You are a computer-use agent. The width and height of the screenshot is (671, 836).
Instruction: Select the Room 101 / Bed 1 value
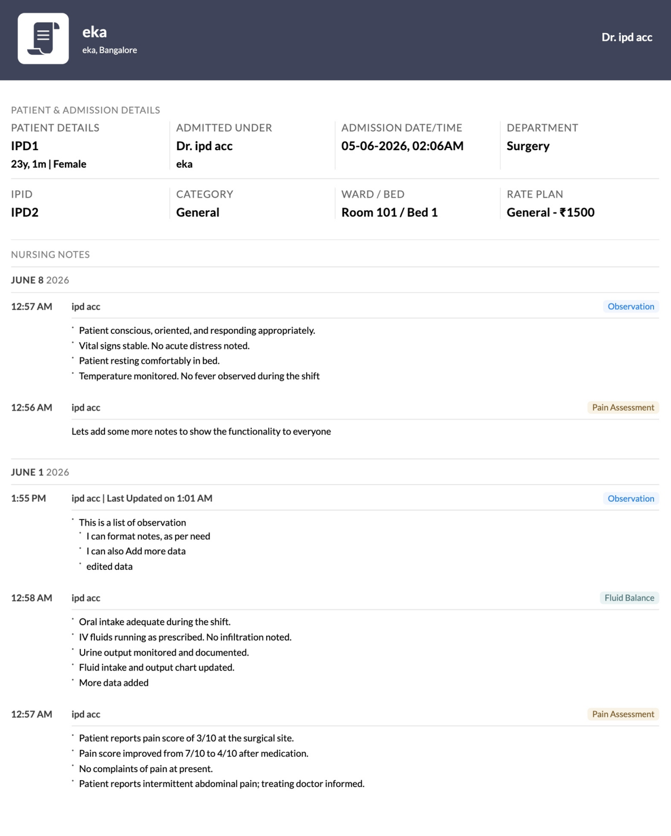[389, 212]
